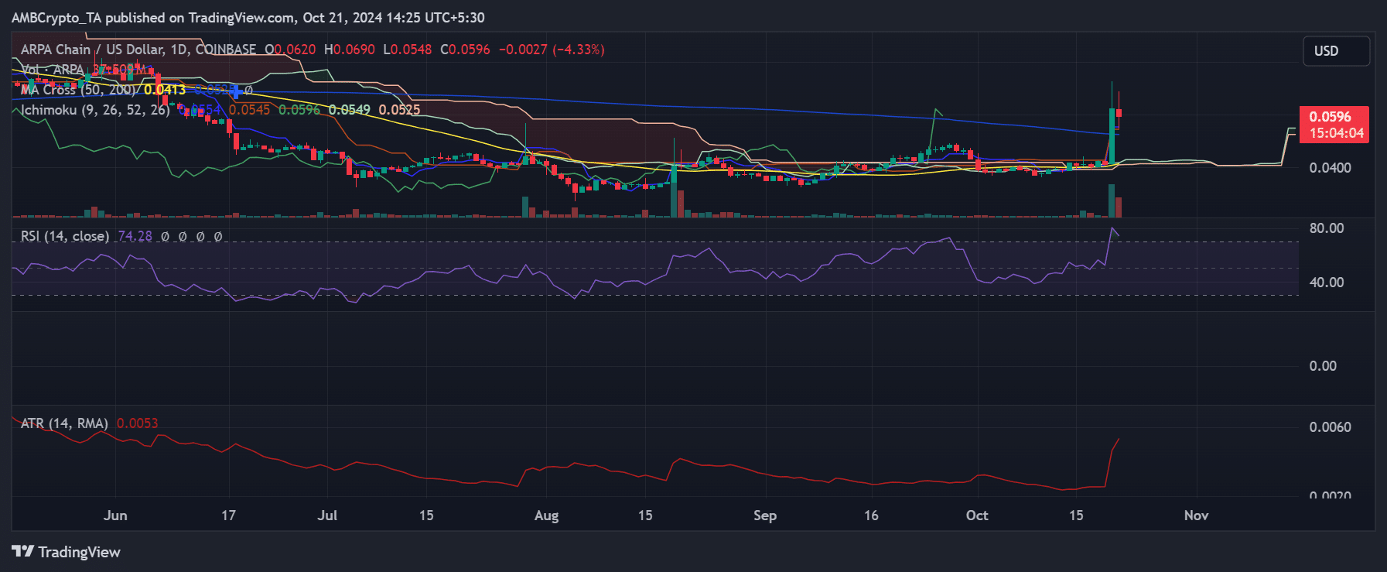Click the RSI value 74.28

pyautogui.click(x=135, y=236)
